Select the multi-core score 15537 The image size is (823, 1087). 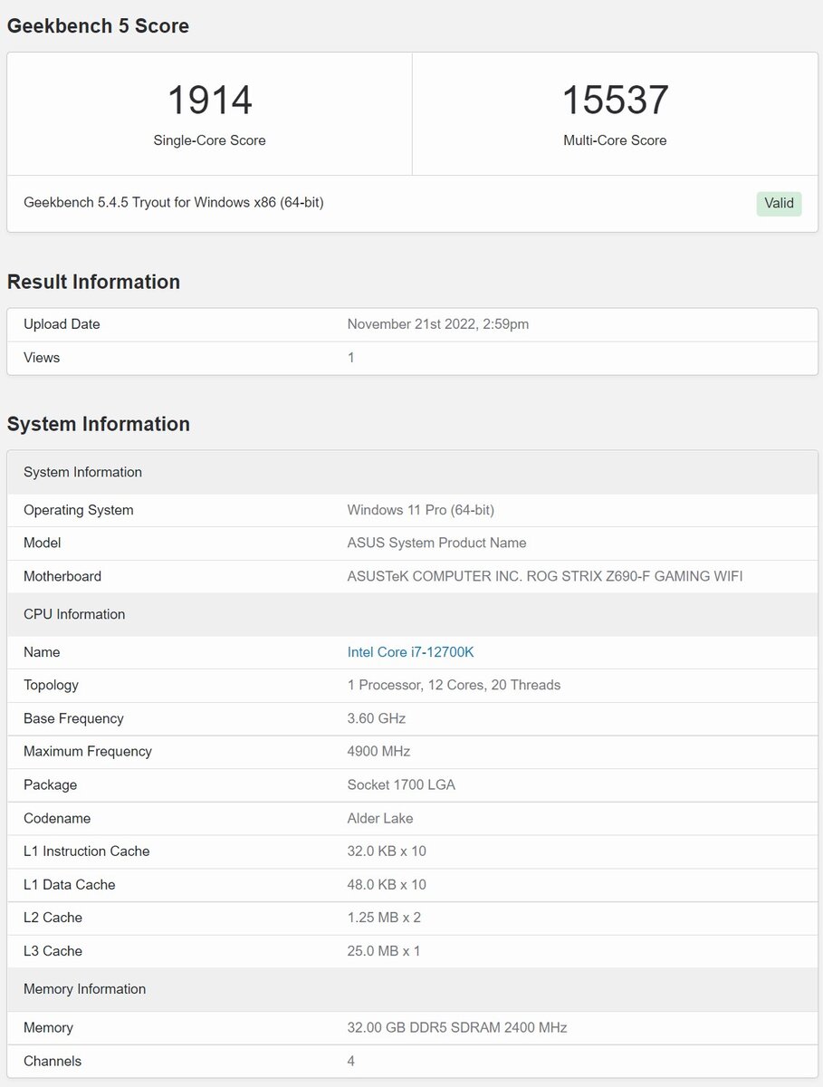(615, 100)
